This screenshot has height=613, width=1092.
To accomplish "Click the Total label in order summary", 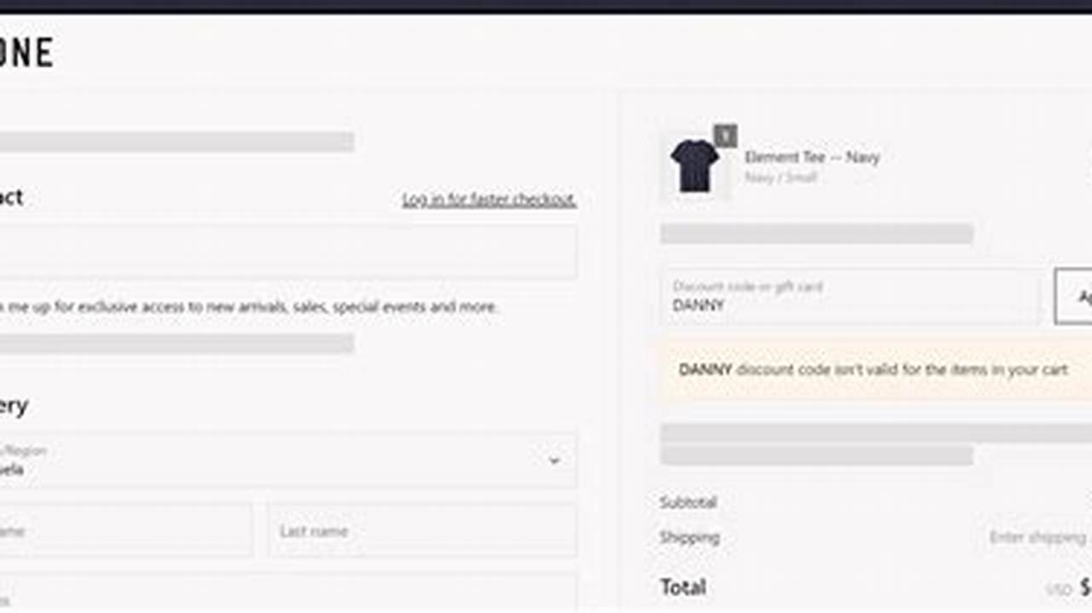I will pyautogui.click(x=682, y=587).
